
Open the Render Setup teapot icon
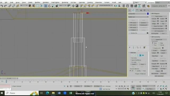tap(148, 6)
